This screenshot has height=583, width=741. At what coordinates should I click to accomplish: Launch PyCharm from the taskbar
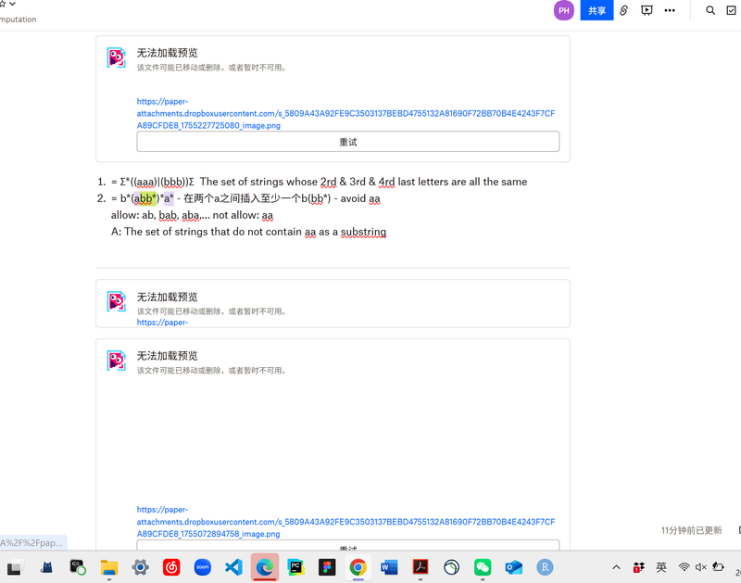pos(295,567)
